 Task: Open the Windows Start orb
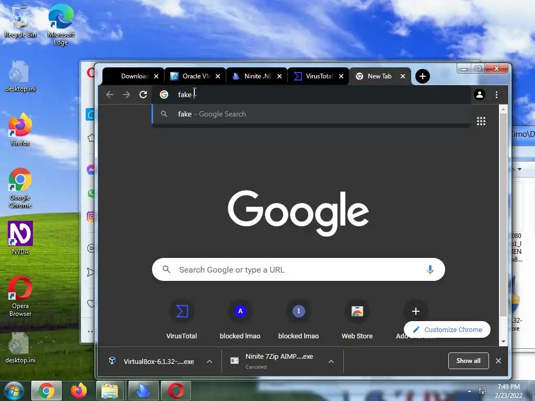tap(14, 391)
